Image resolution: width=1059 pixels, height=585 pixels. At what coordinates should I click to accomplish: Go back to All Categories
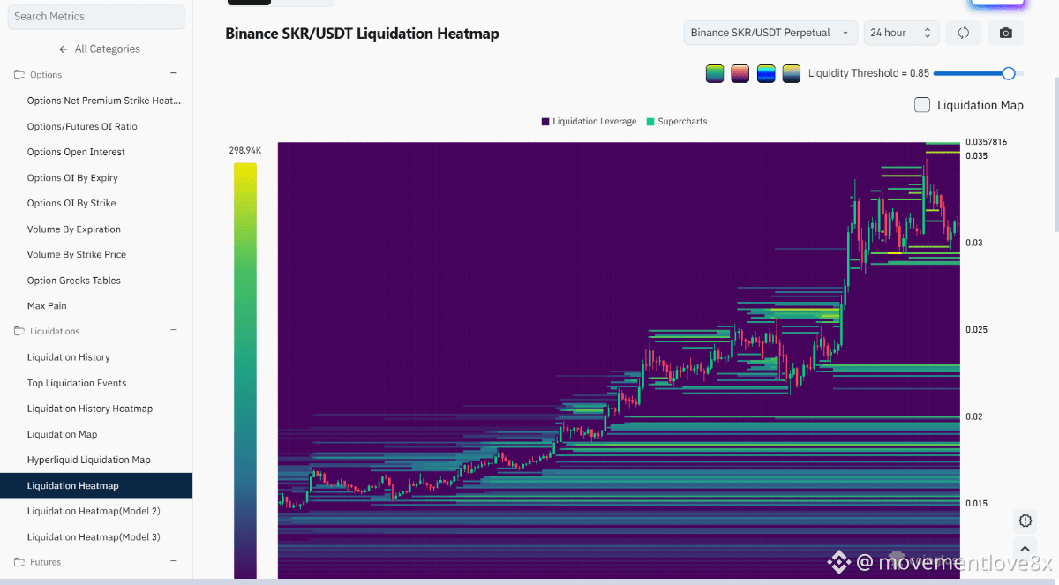point(107,49)
